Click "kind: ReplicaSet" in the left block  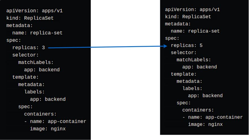tap(30, 18)
